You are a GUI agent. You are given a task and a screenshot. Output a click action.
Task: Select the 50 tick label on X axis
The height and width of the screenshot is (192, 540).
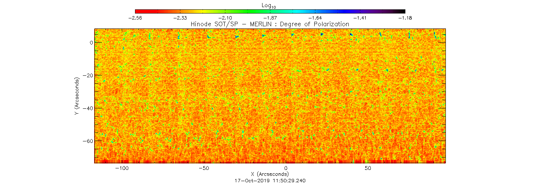click(x=368, y=168)
